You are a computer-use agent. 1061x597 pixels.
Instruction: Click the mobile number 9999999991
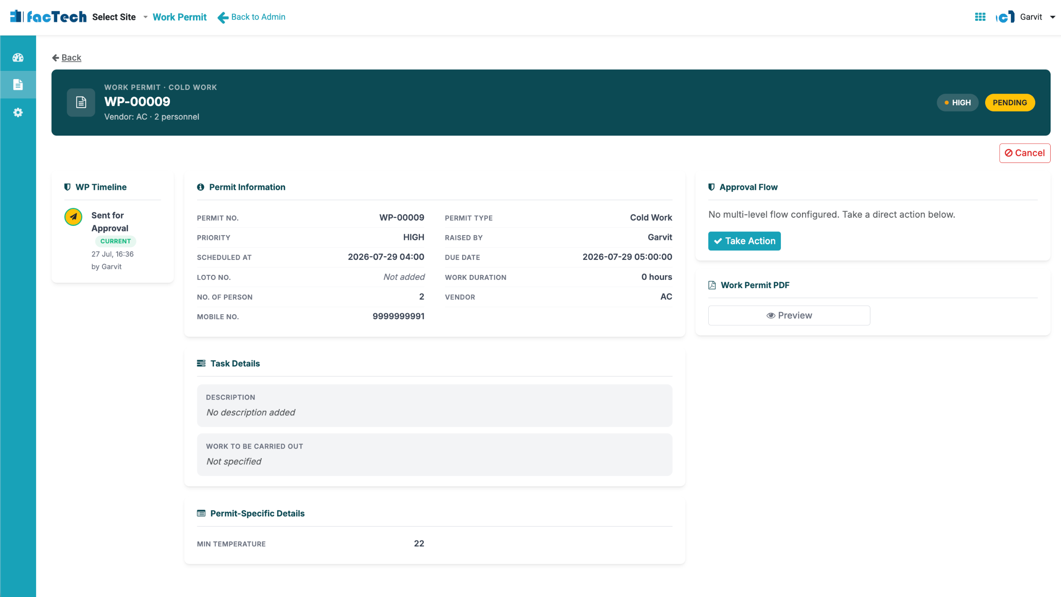tap(398, 316)
